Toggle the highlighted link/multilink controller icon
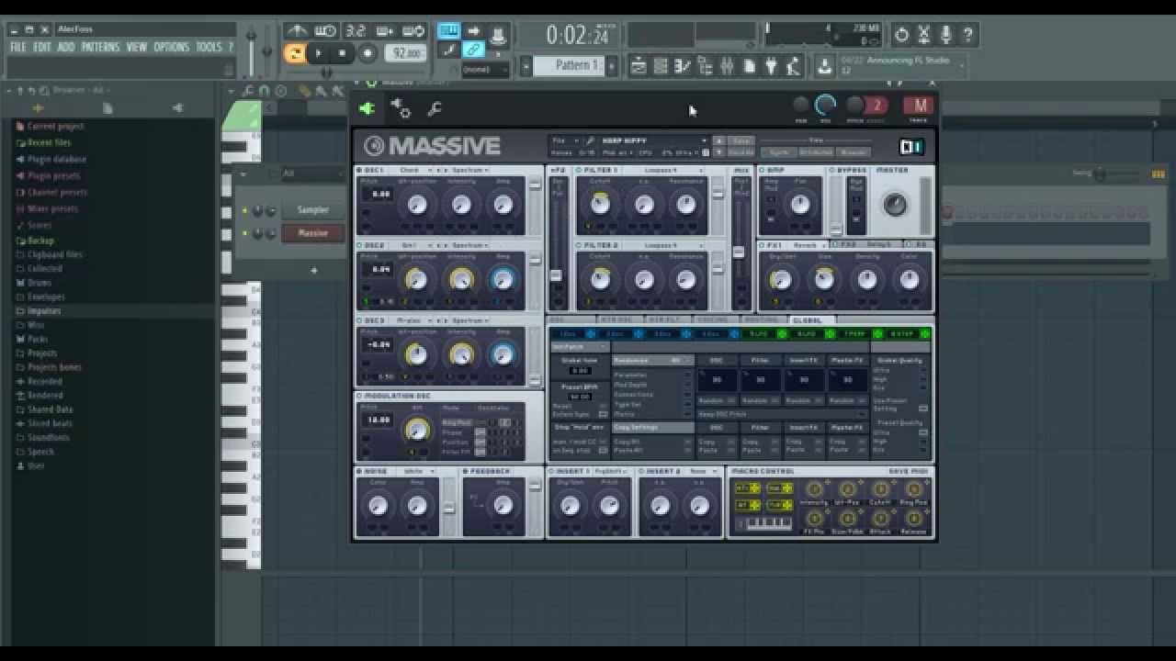The image size is (1176, 661). pyautogui.click(x=473, y=50)
